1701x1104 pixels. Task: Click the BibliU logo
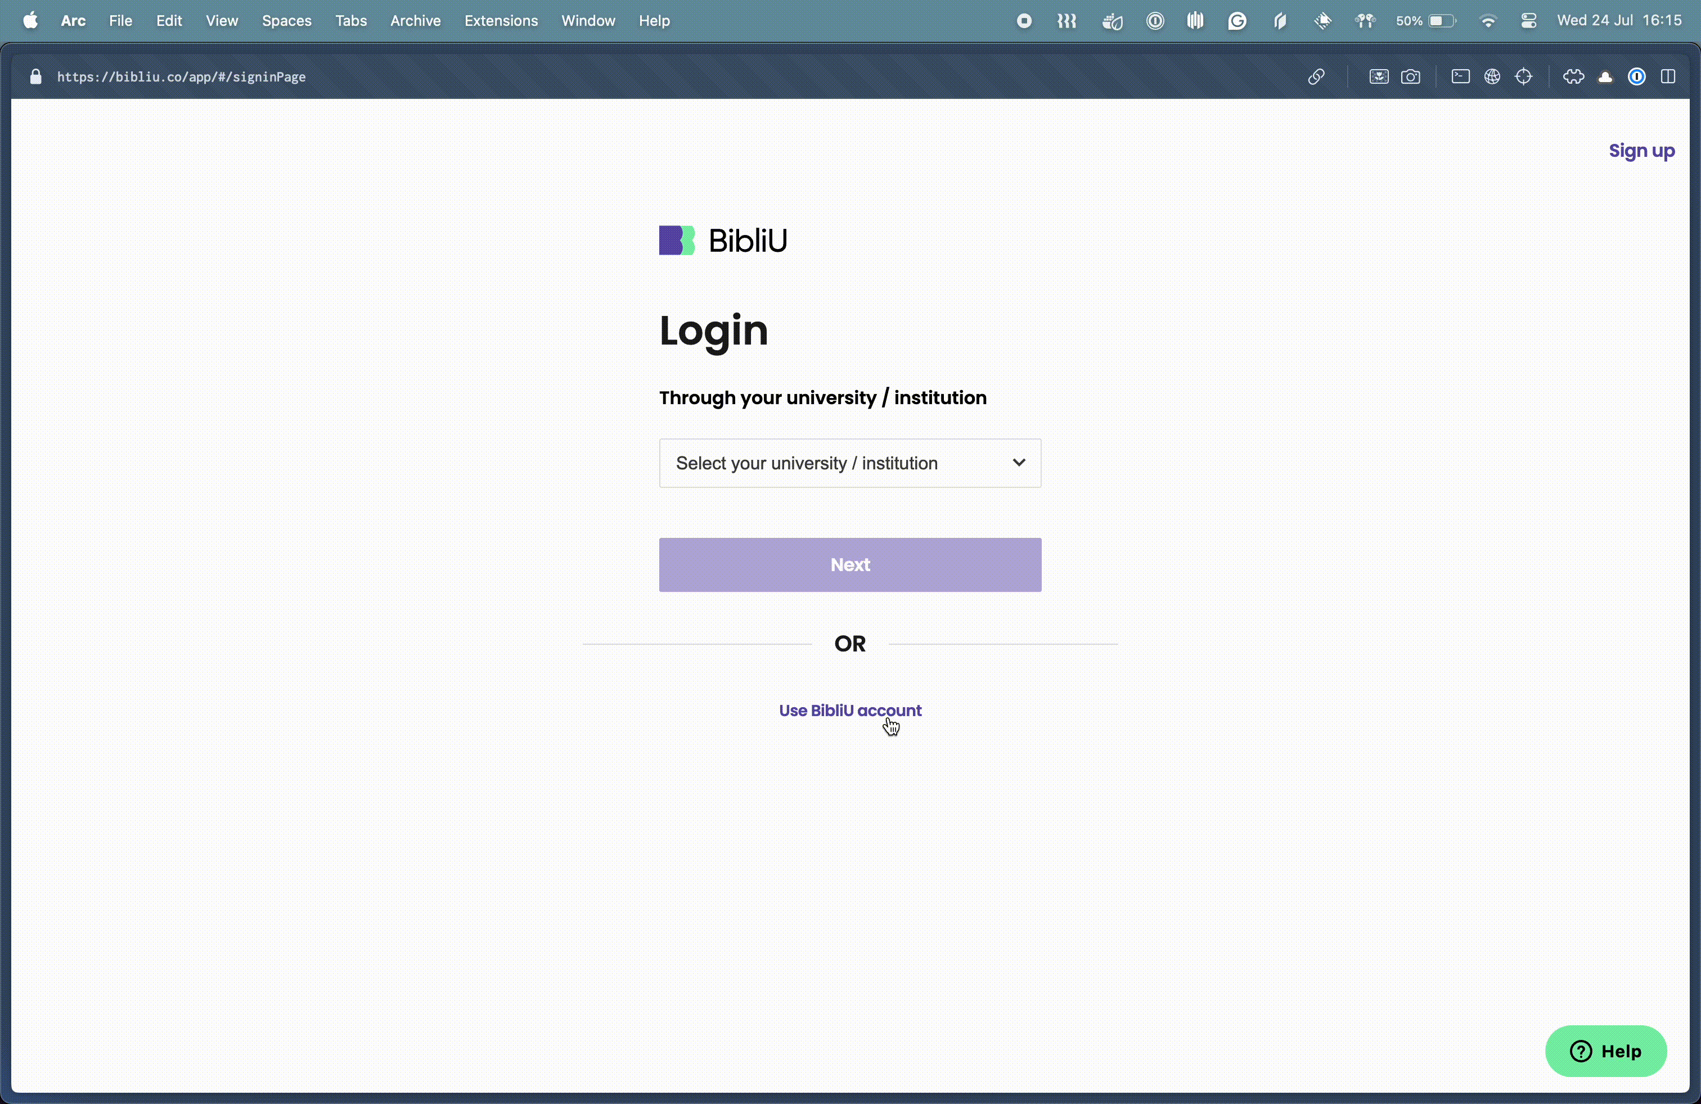coord(723,240)
